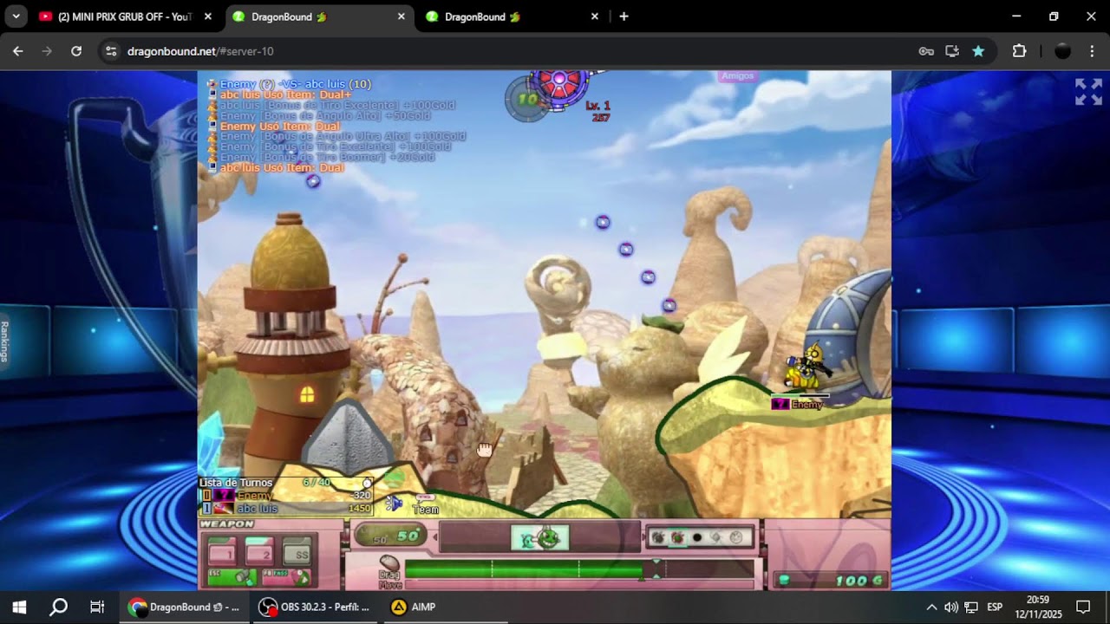Click the black circle icon in item tray
1110x624 pixels.
pos(696,537)
